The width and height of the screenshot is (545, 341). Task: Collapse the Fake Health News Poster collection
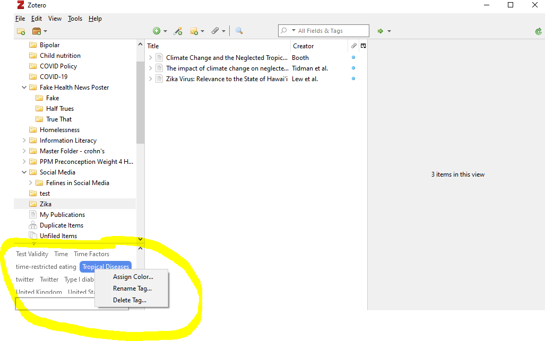coord(24,88)
